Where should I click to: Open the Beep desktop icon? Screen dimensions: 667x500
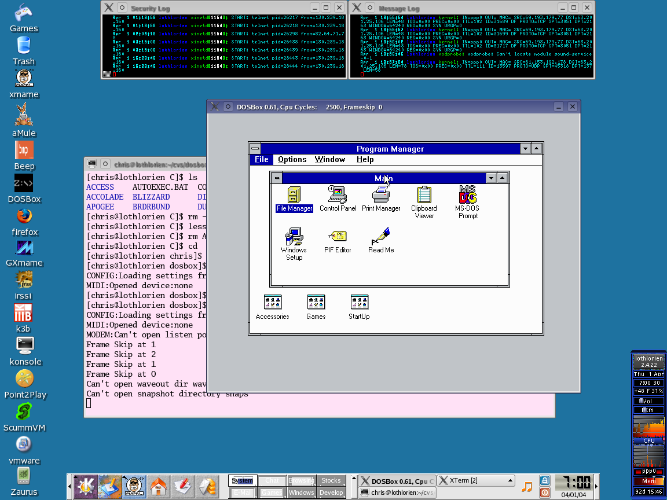(24, 156)
